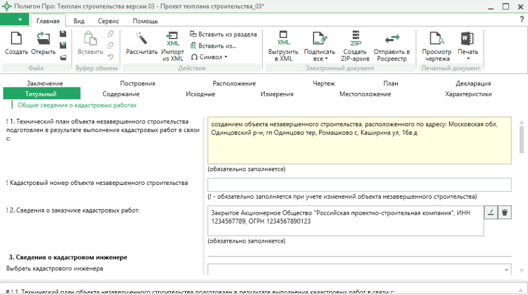Delete customer entry with the trash icon
The image size is (528, 295).
(x=505, y=212)
